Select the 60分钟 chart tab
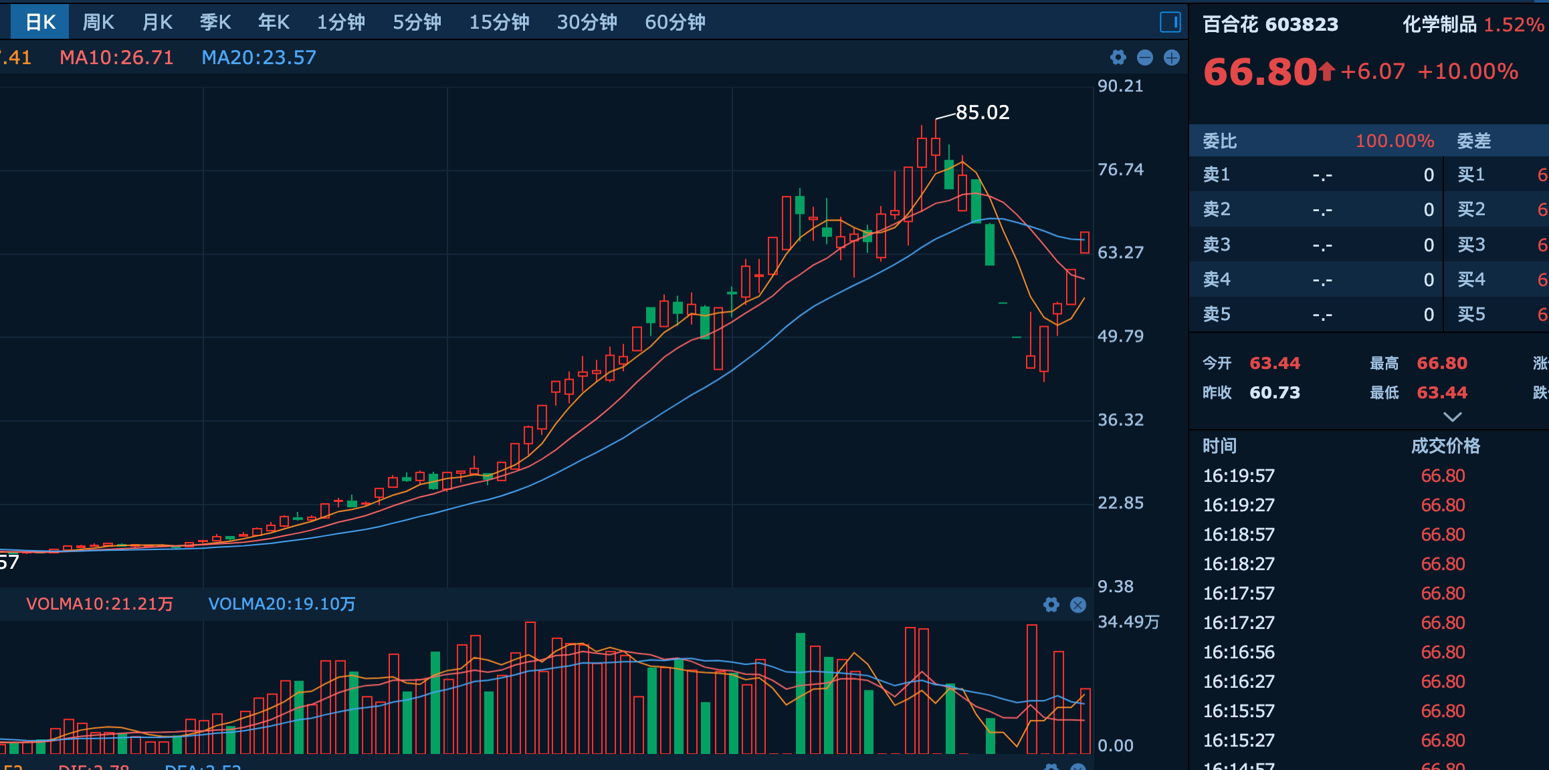Image resolution: width=1549 pixels, height=770 pixels. [675, 22]
